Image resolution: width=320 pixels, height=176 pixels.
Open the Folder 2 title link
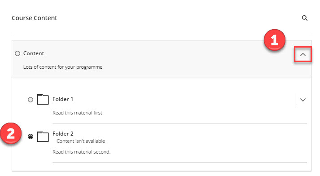tap(63, 134)
